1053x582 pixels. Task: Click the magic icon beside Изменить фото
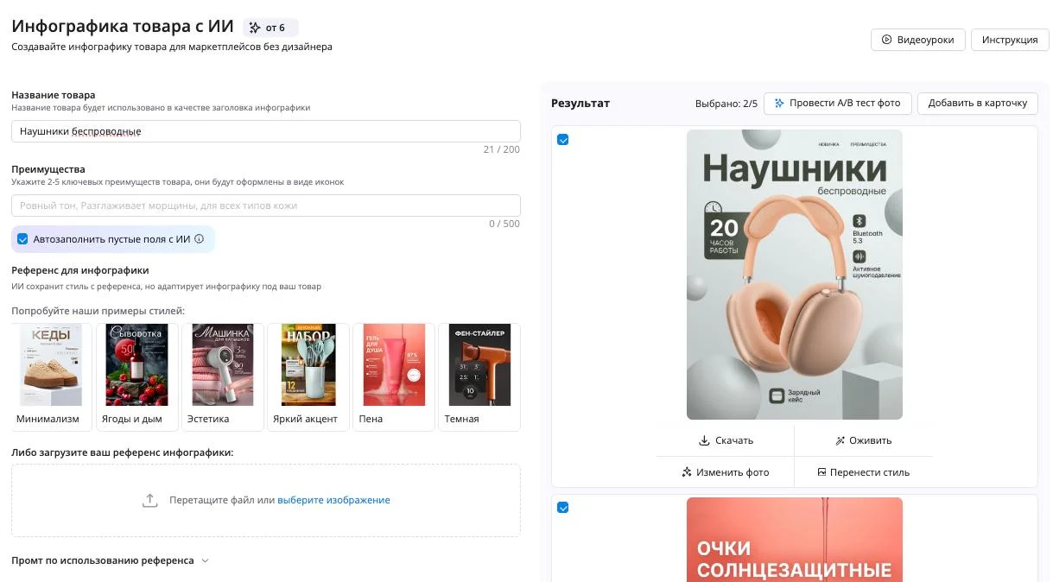coord(687,472)
